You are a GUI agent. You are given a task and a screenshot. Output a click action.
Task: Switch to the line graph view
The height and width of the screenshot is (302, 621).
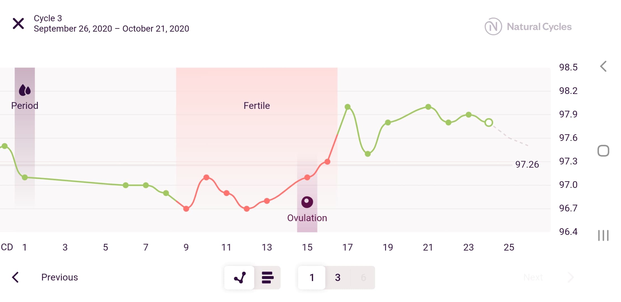(239, 277)
